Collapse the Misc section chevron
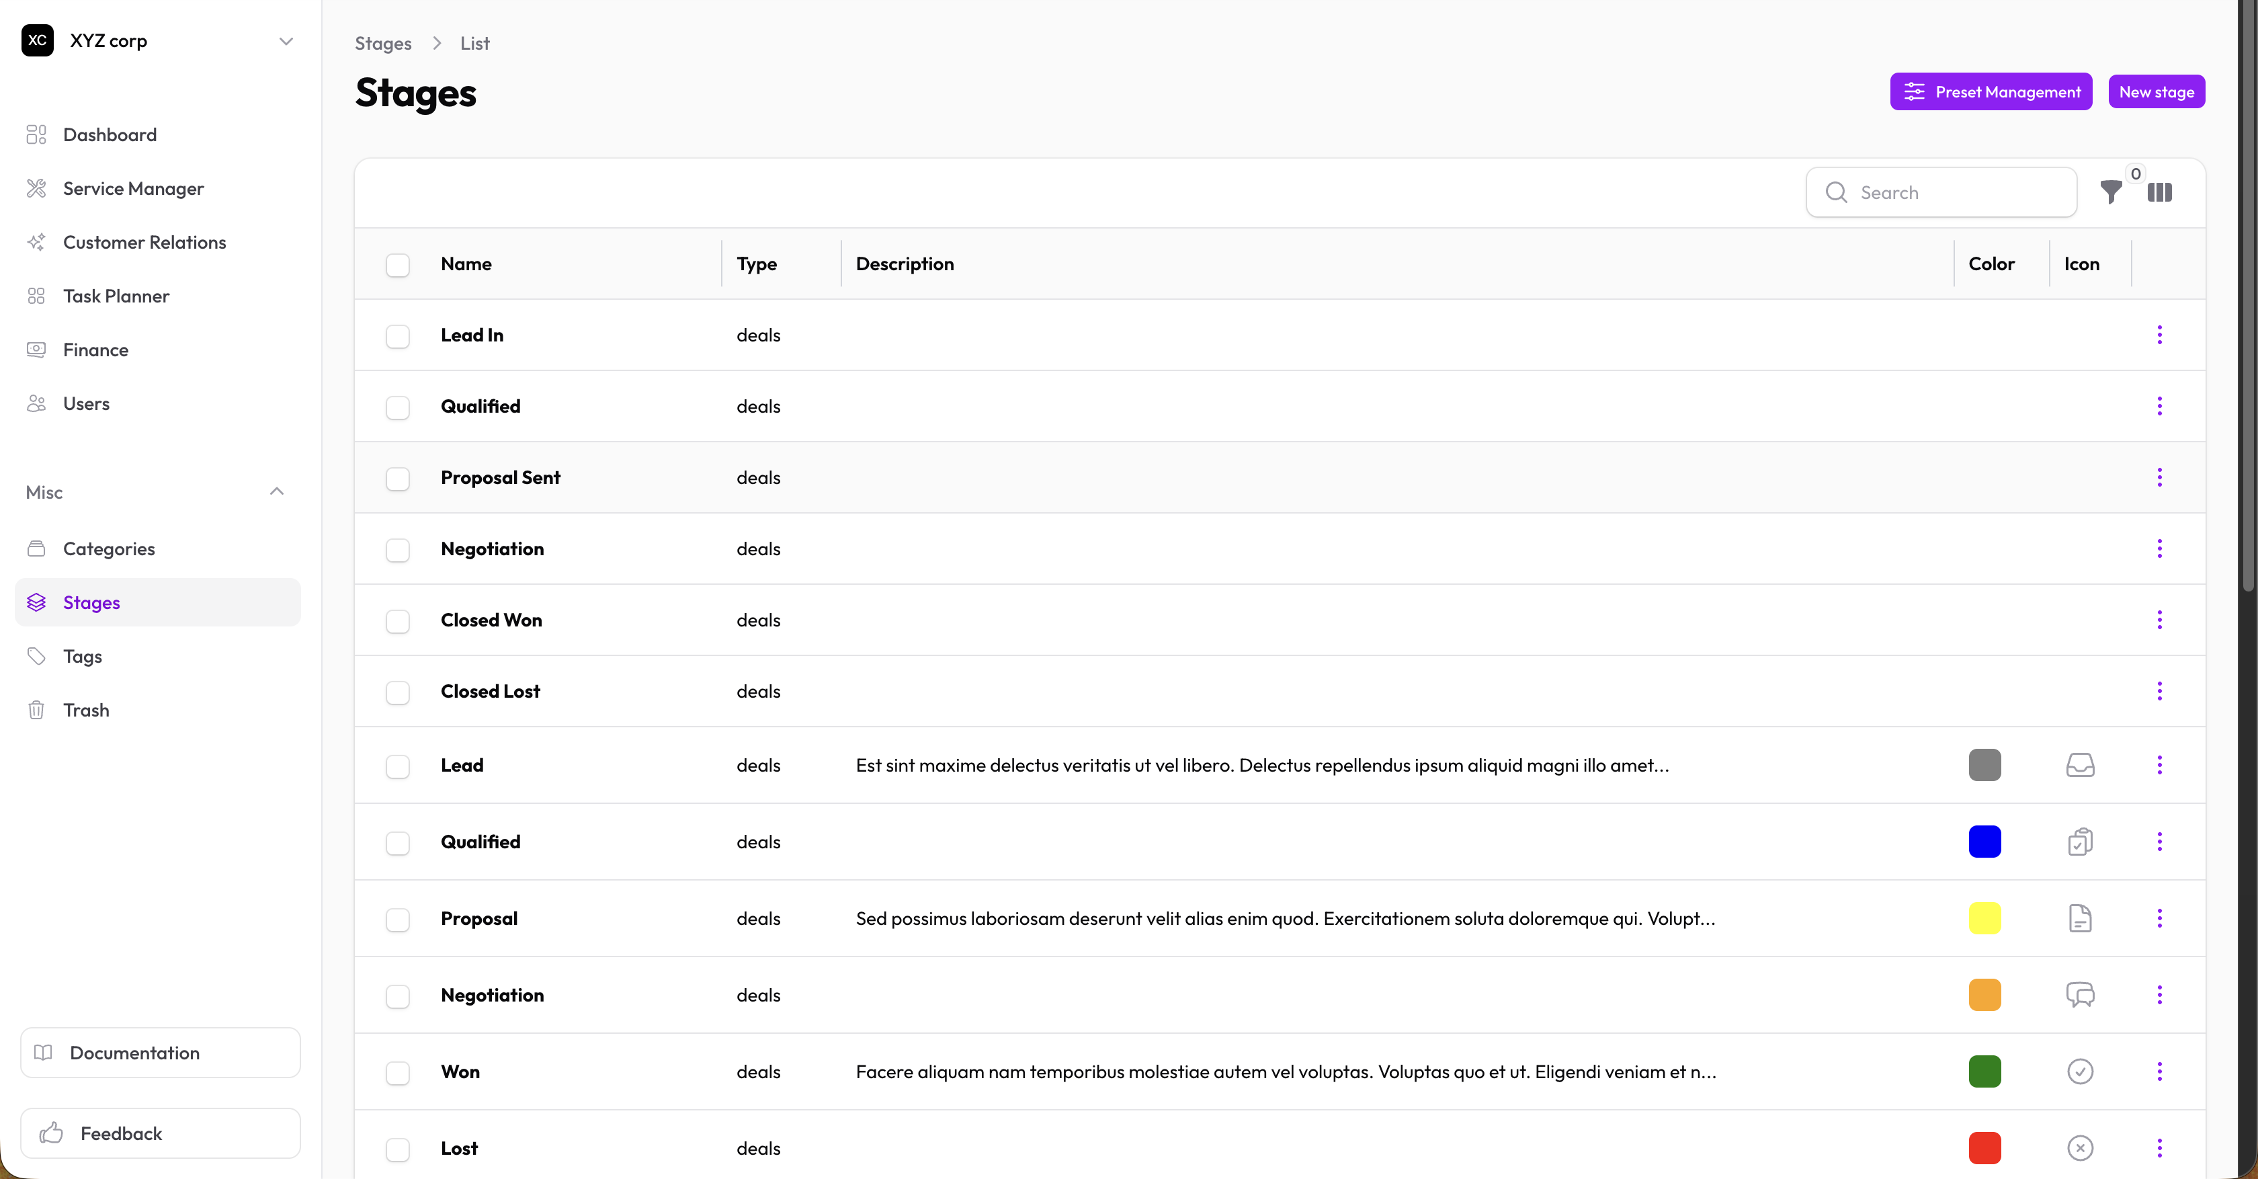The width and height of the screenshot is (2258, 1179). tap(277, 492)
